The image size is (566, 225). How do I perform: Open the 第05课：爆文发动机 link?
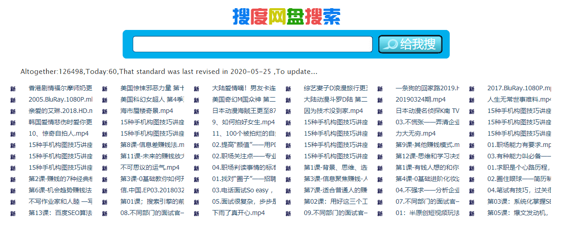519,213
